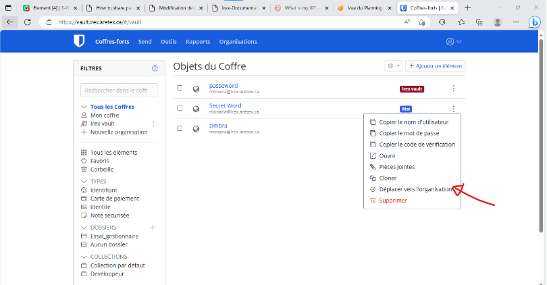Click the globe icon of passeword
The width and height of the screenshot is (547, 285).
196,88
